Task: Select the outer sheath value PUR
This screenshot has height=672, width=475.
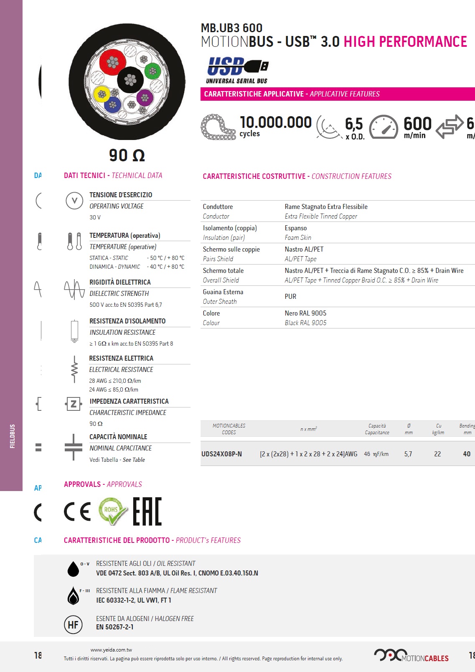Action: [290, 296]
